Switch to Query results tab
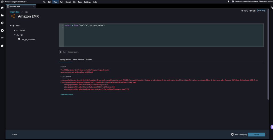This screenshot has height=140, width=273. click(x=66, y=59)
